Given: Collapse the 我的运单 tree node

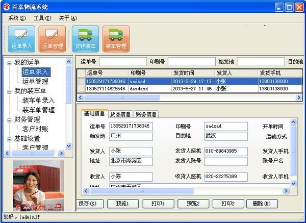Looking at the screenshot, I should coord(9,63).
